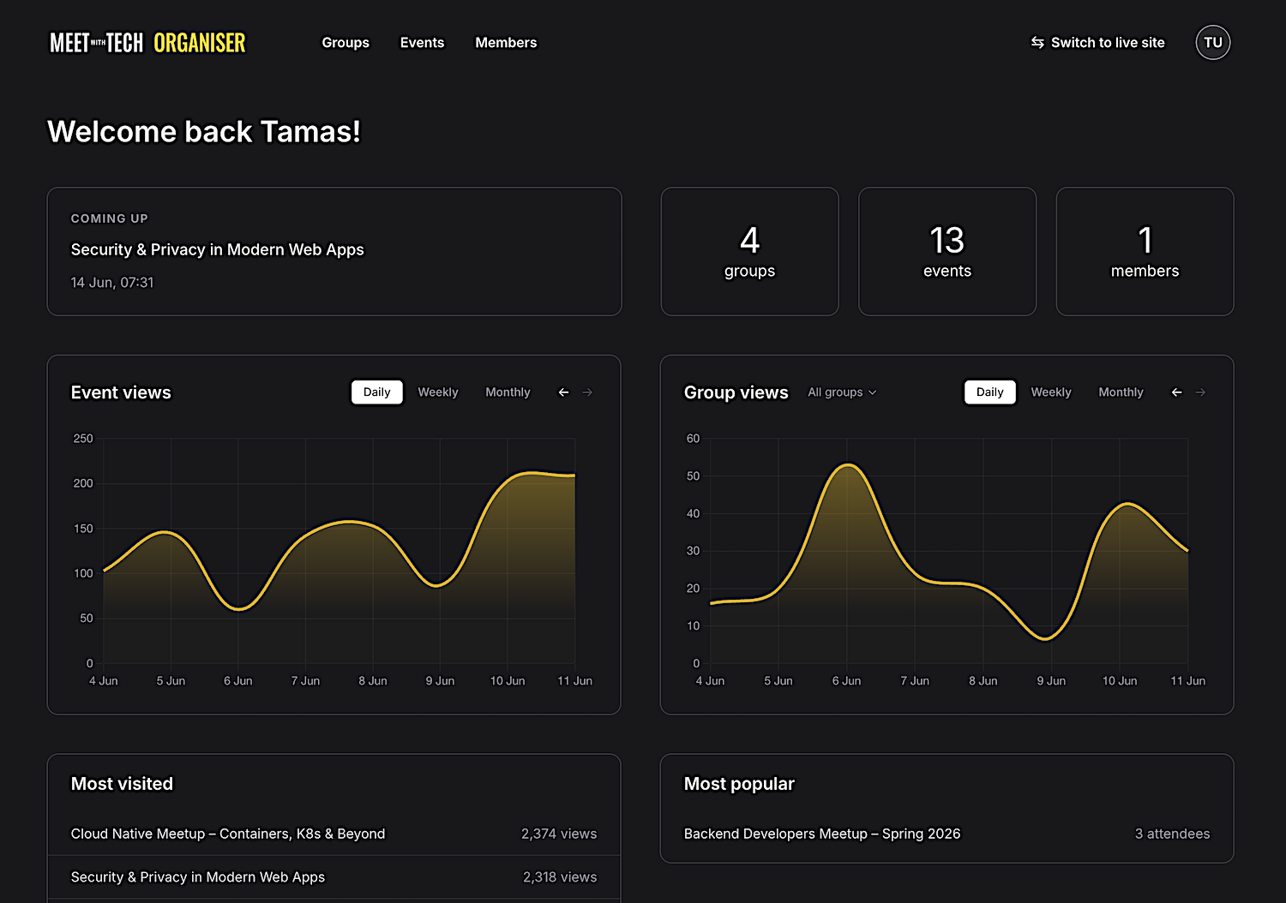Image resolution: width=1286 pixels, height=903 pixels.
Task: Open the 13 events stat card
Action: 947,252
